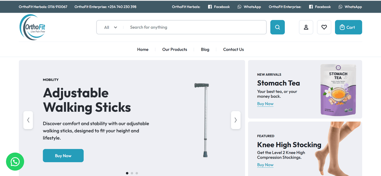Open Our Products menu item

175,49
